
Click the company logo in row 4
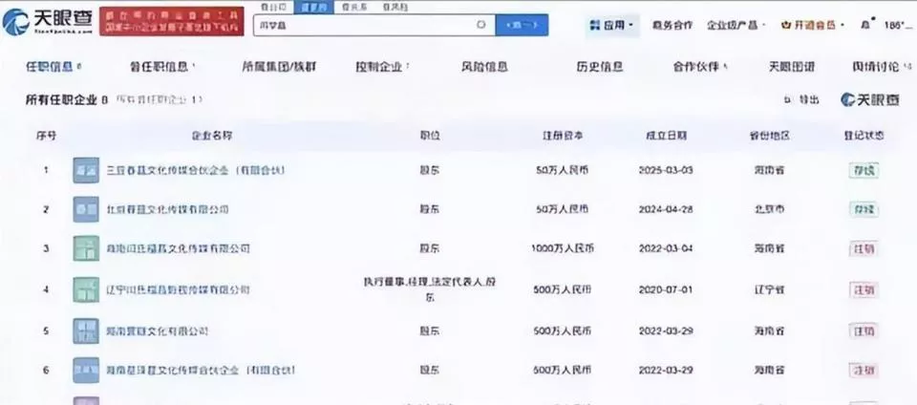[86, 289]
